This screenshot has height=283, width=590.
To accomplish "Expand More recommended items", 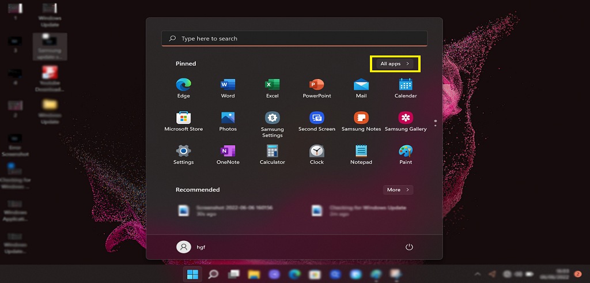I will (398, 190).
